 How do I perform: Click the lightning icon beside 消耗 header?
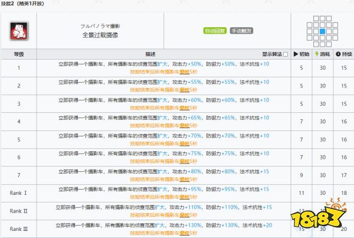(317, 54)
